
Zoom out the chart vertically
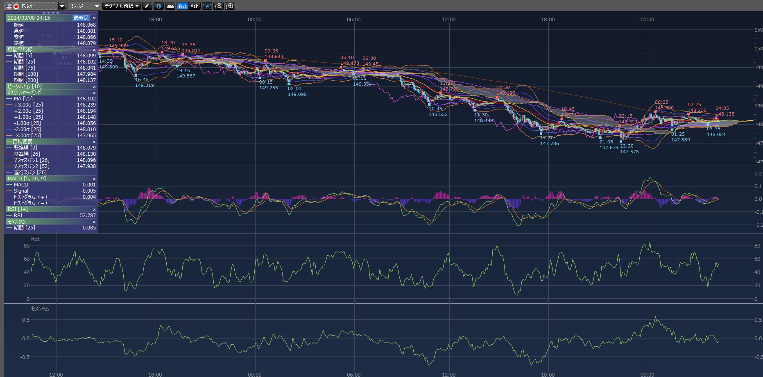218,6
